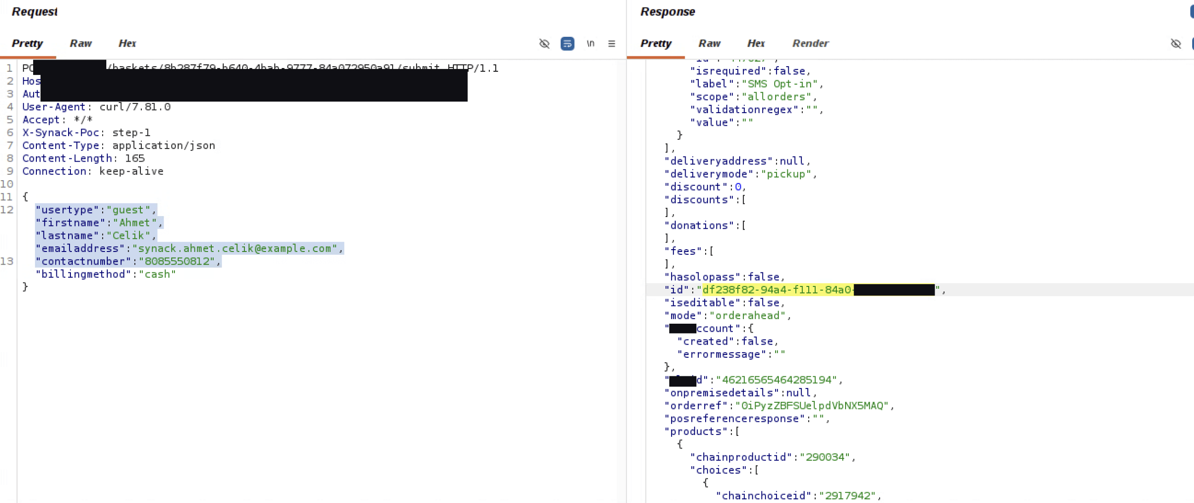This screenshot has height=503, width=1194.
Task: Select the Response Pretty tab
Action: tap(656, 43)
